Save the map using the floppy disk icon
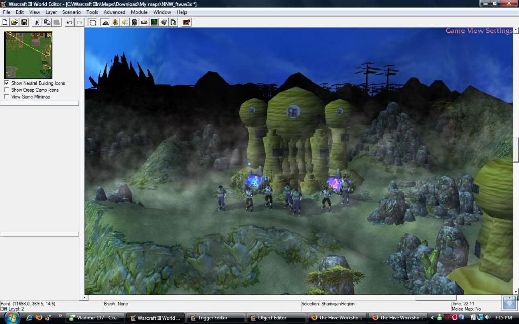519x324 pixels. [24, 22]
